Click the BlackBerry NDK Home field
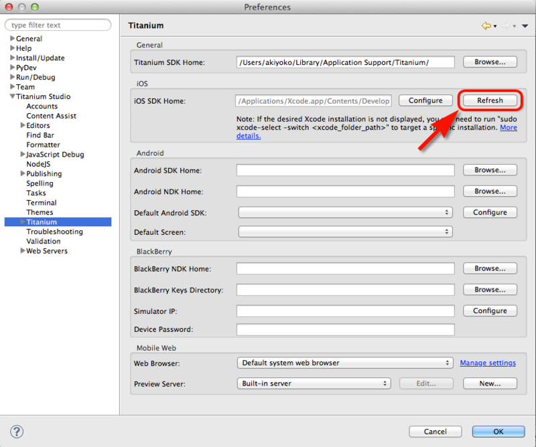The image size is (536, 447). click(345, 268)
